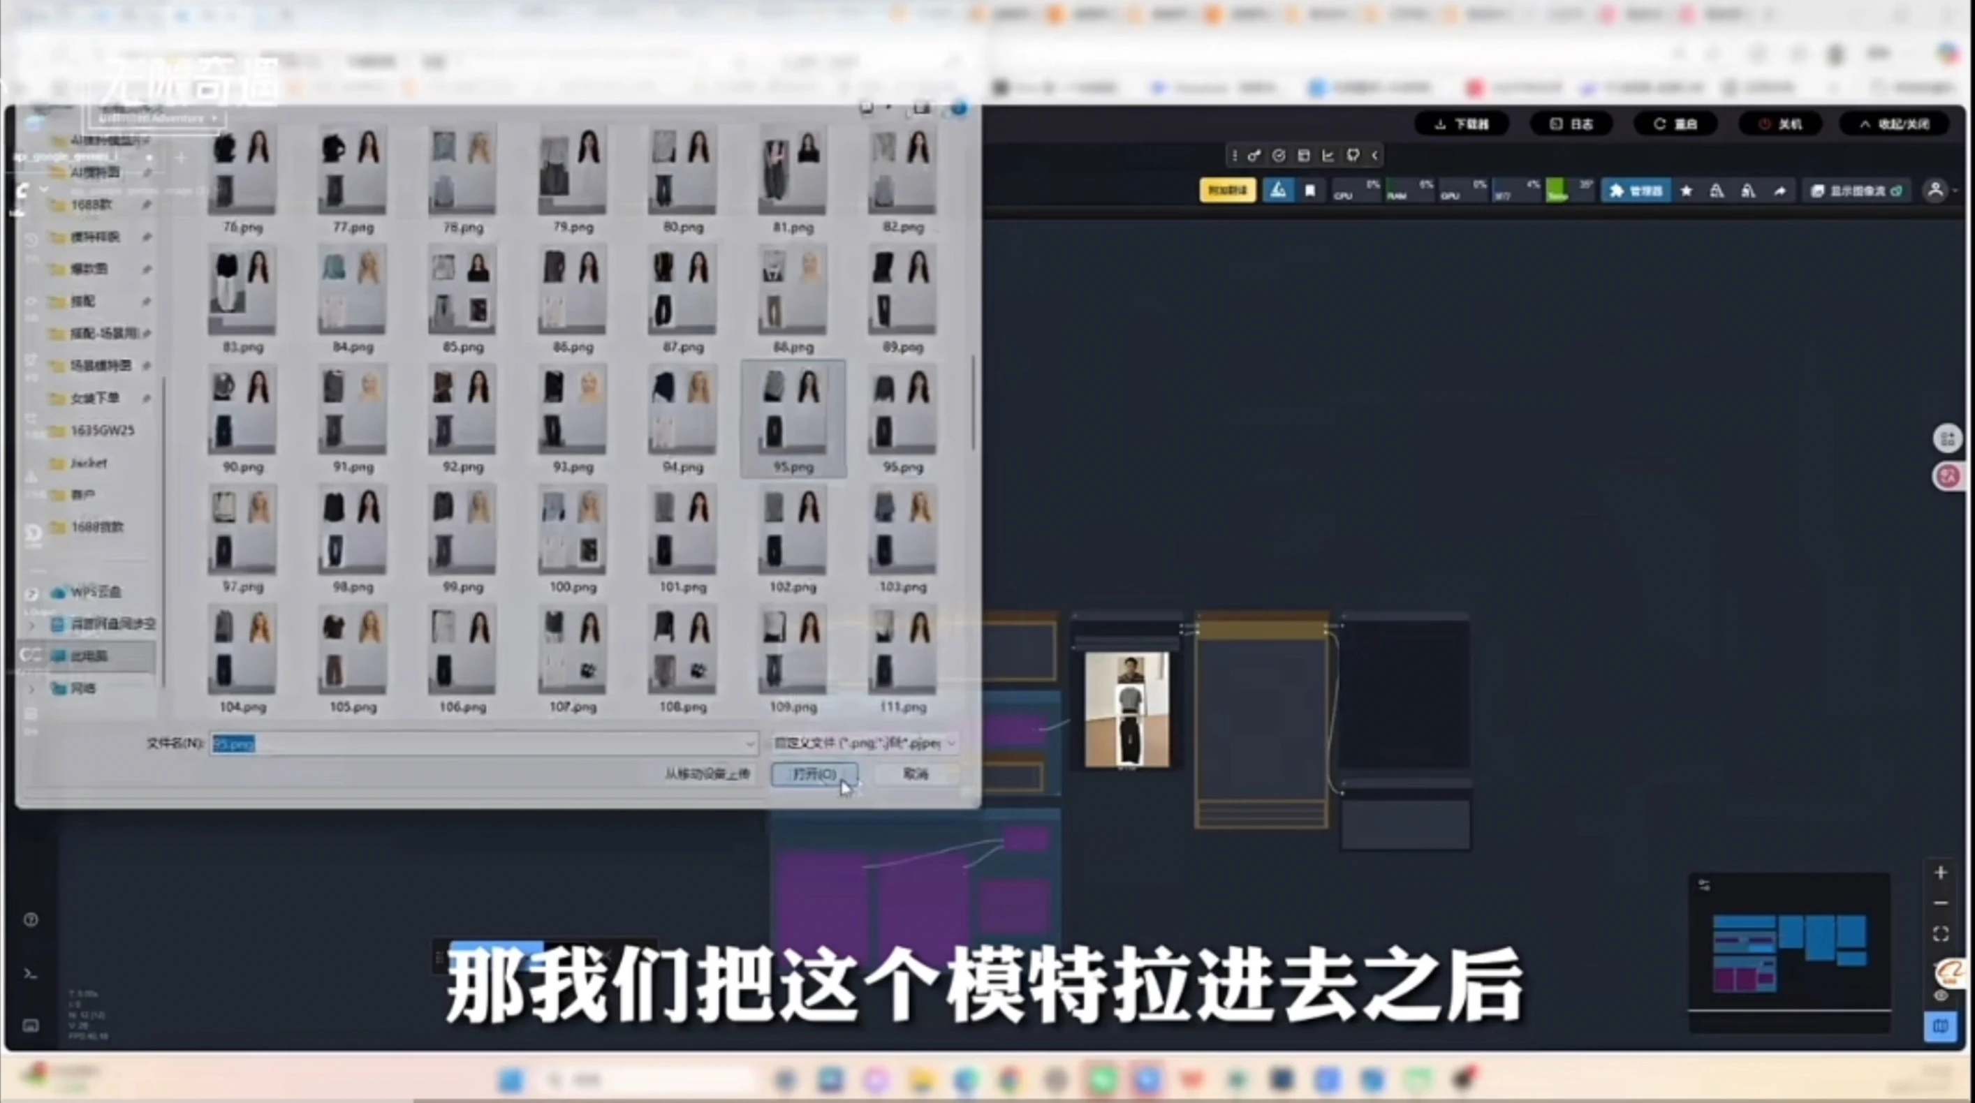Open the 管理器 Manager panel
1975x1103 pixels.
tap(1638, 191)
